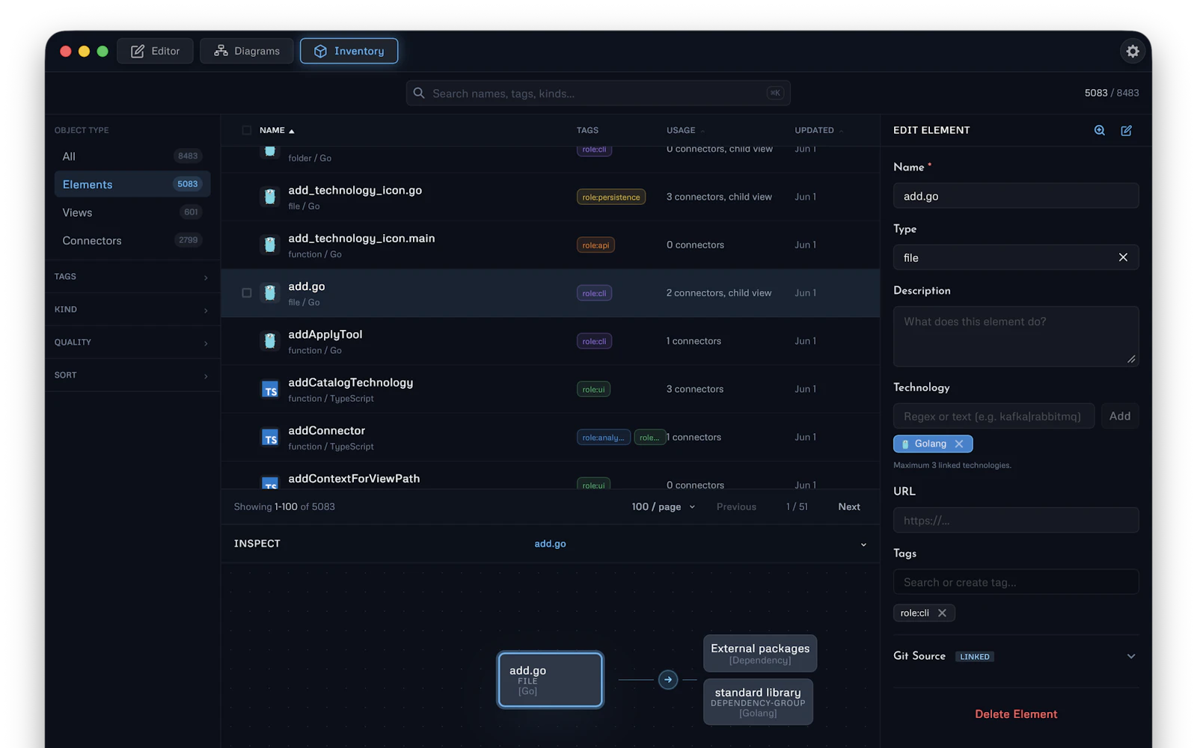
Task: Click the search magnifier icon in search bar
Action: click(419, 93)
